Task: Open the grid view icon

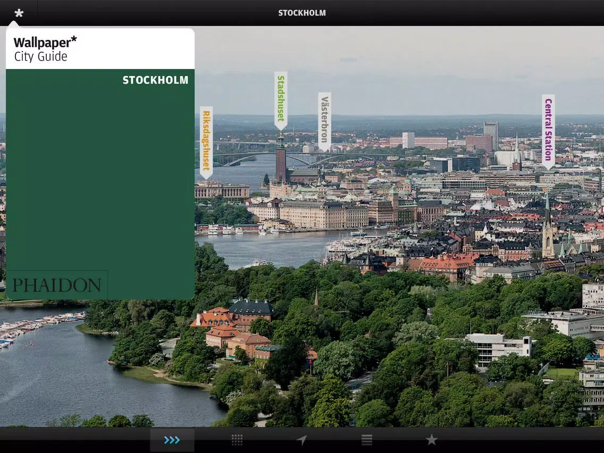Action: tap(237, 440)
